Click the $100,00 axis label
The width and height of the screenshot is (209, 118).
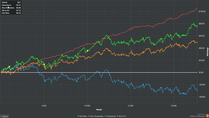[202, 11]
